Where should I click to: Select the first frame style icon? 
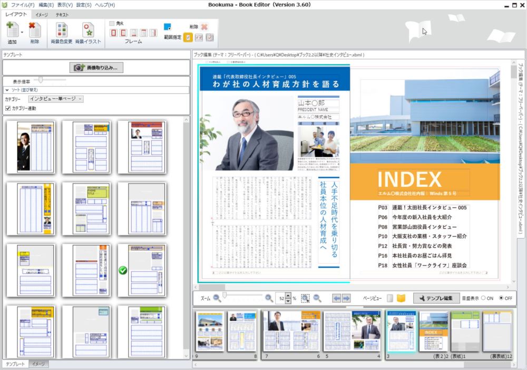click(114, 33)
